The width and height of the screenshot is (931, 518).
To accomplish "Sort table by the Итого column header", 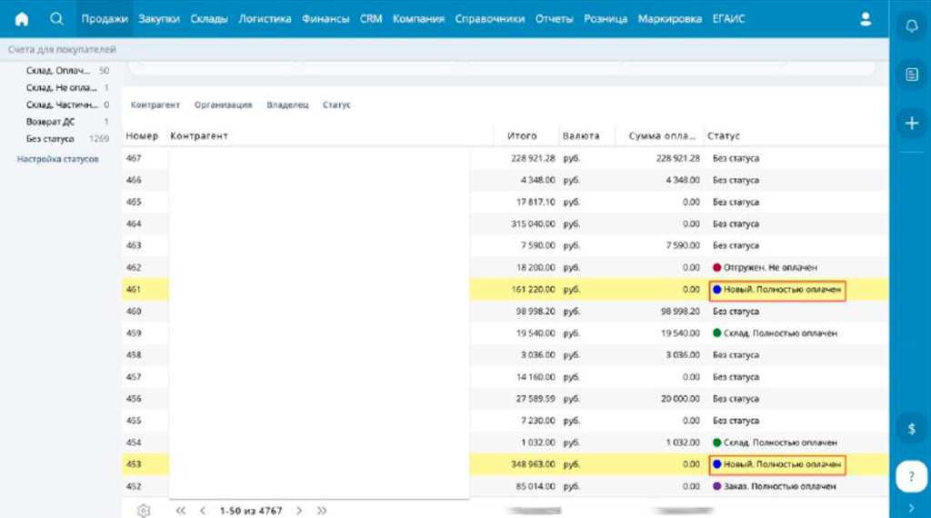I will tap(522, 136).
